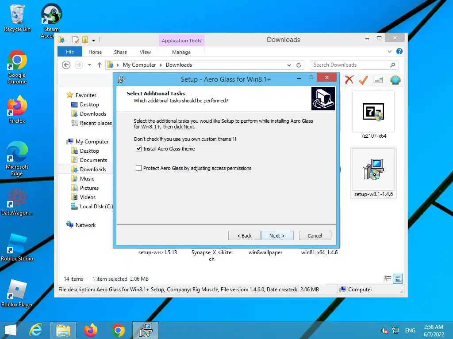Viewport: 453px width, 339px height.
Task: Click the properties card toolbar icon
Action: [378, 80]
